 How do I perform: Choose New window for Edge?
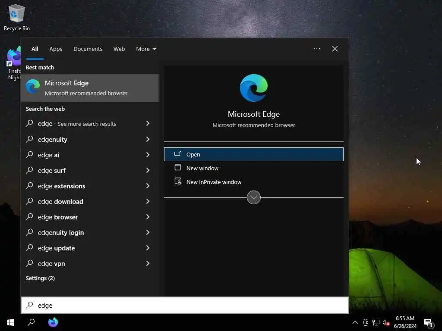click(254, 168)
